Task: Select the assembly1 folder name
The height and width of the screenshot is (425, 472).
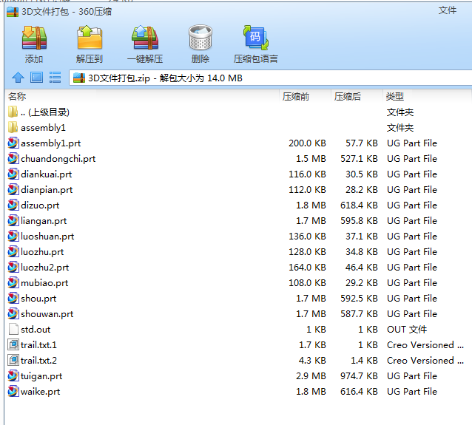Action: click(x=43, y=128)
